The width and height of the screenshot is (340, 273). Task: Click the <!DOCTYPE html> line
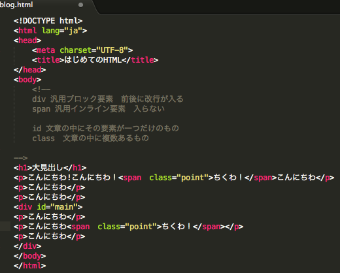pos(48,21)
